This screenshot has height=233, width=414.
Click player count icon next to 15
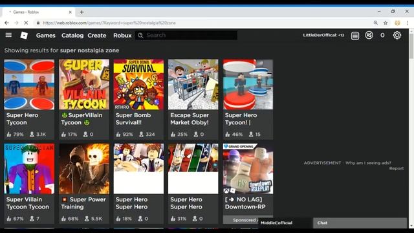tap(251, 135)
